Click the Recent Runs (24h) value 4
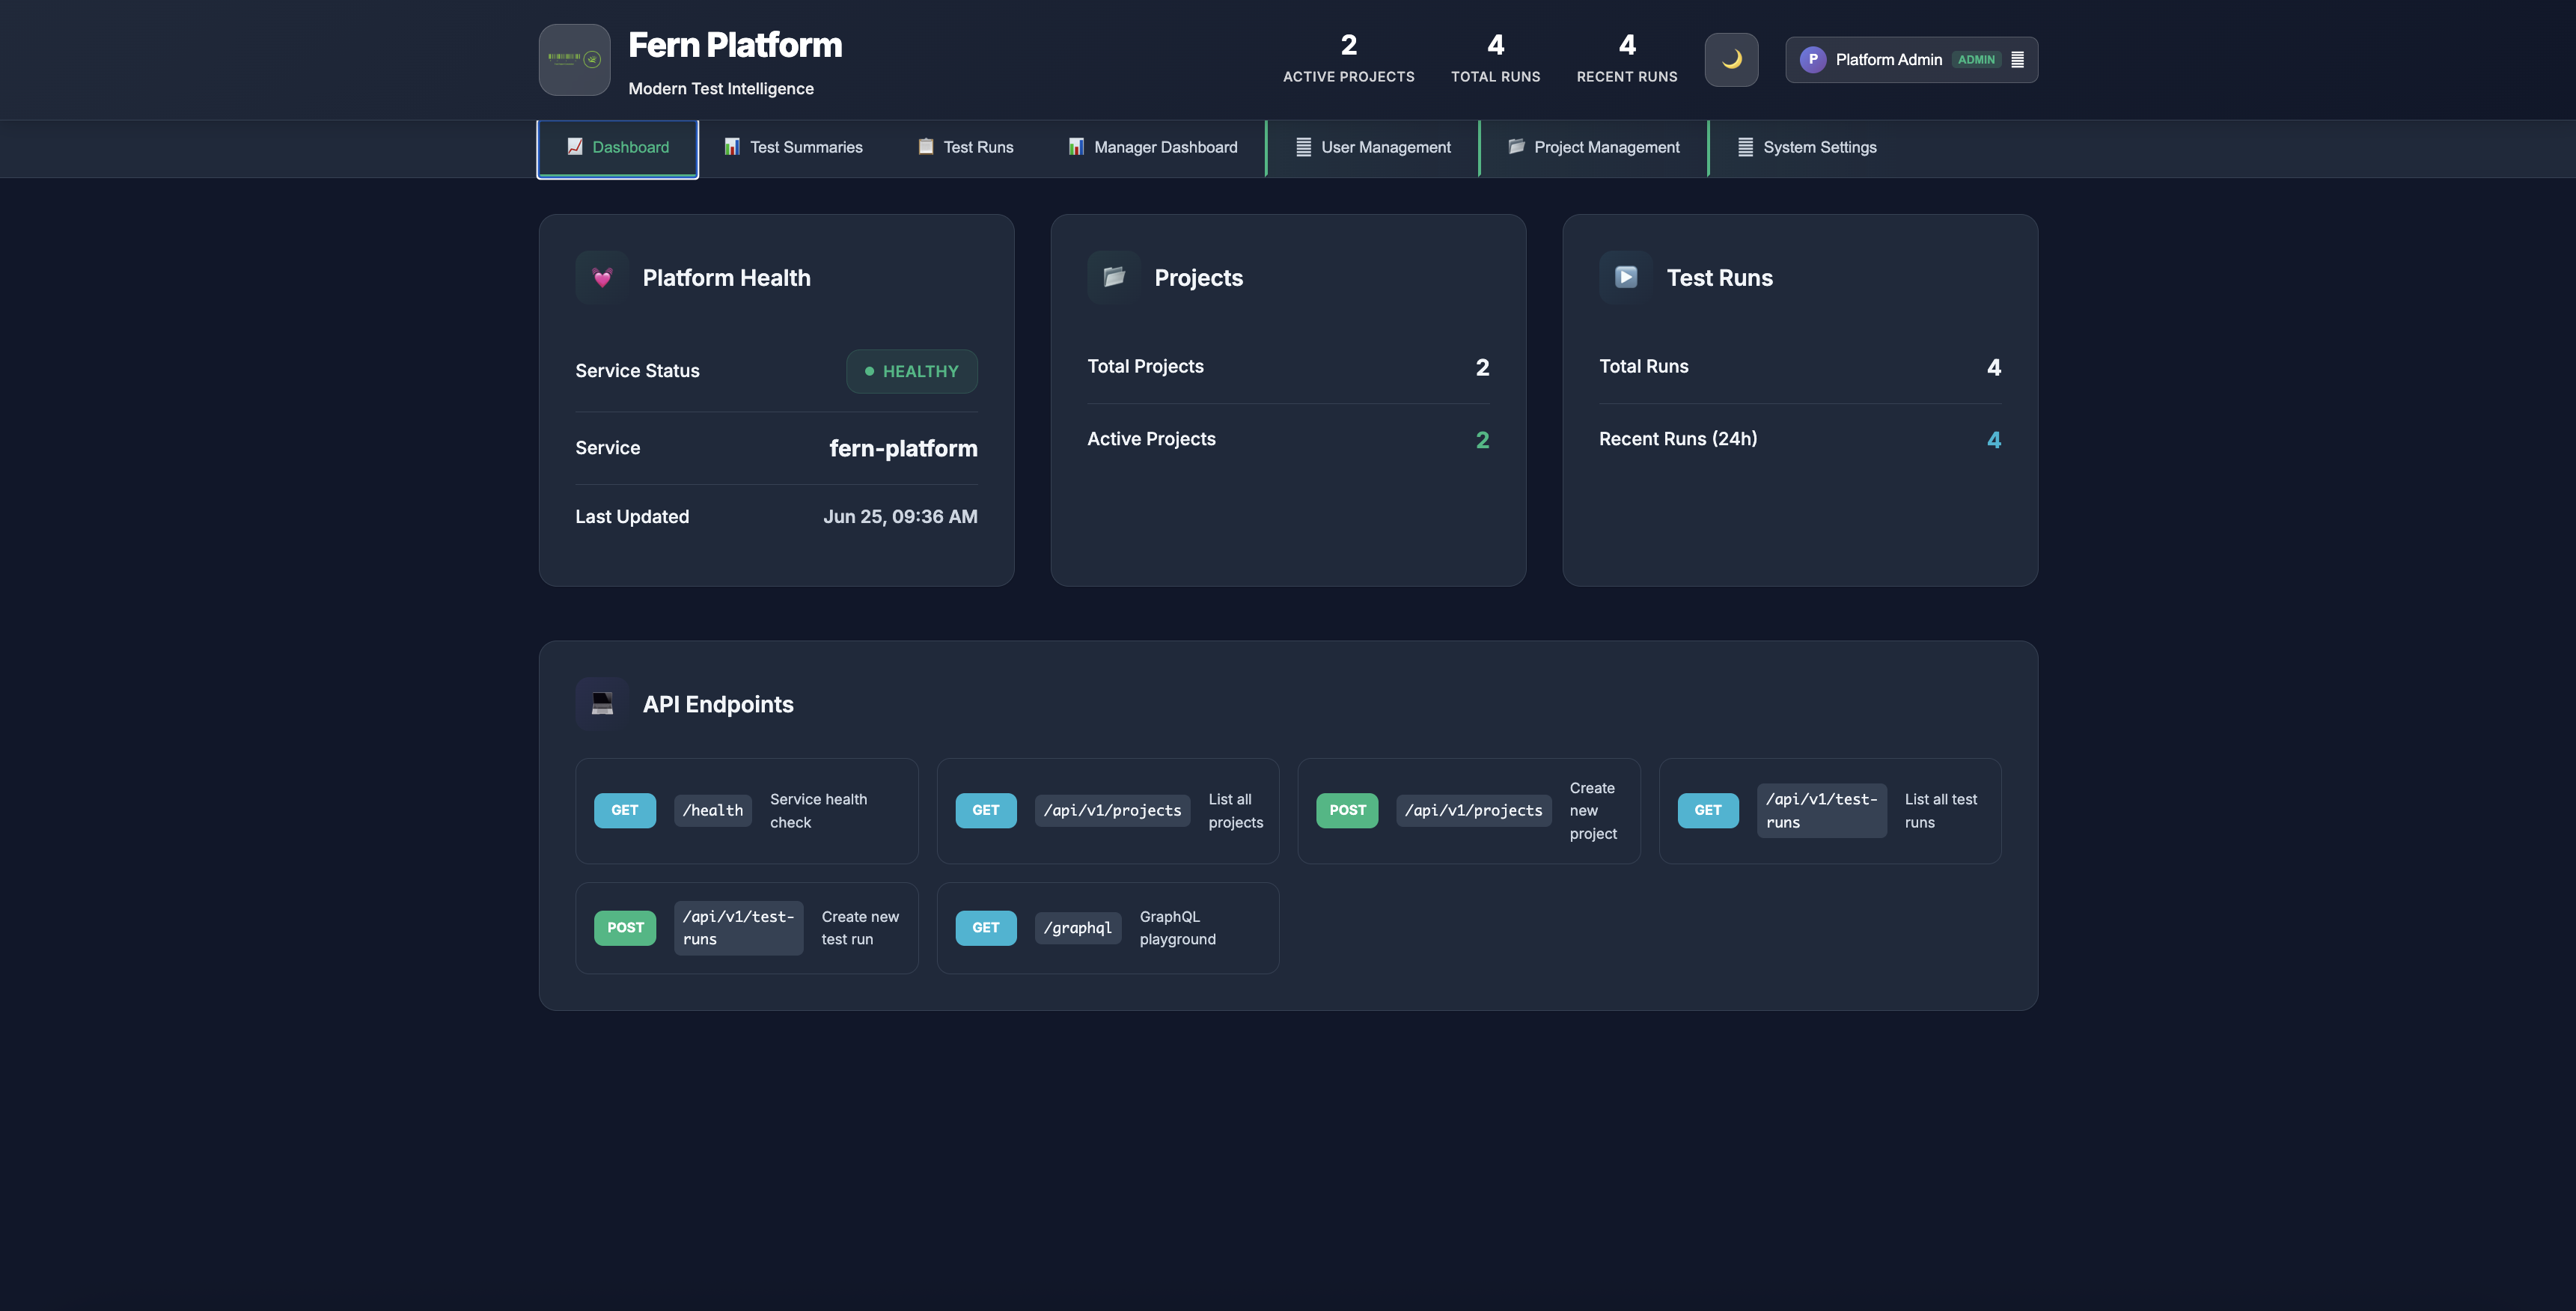2576x1311 pixels. coord(1994,440)
